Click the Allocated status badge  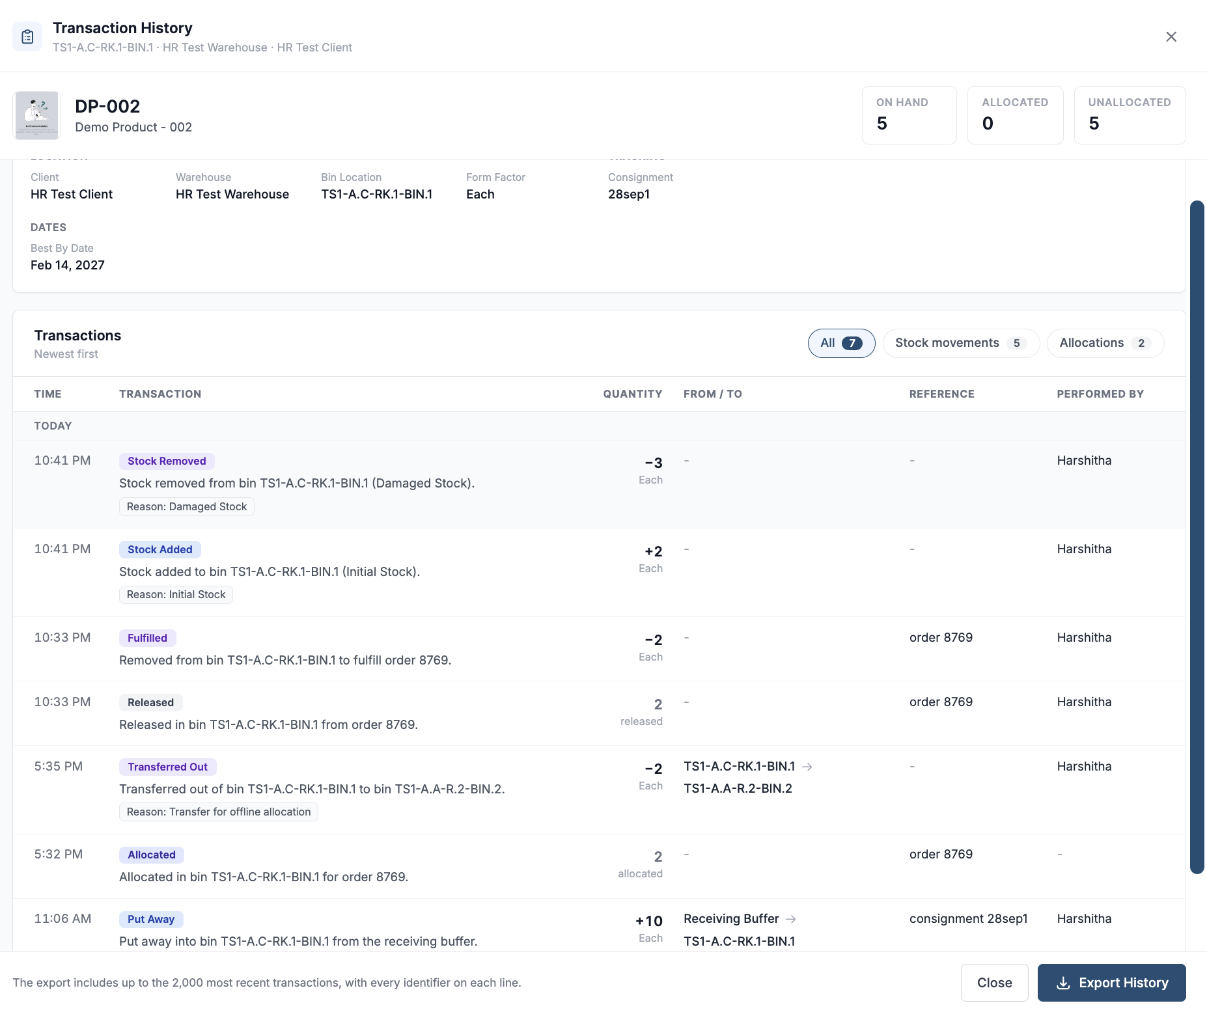pos(152,855)
